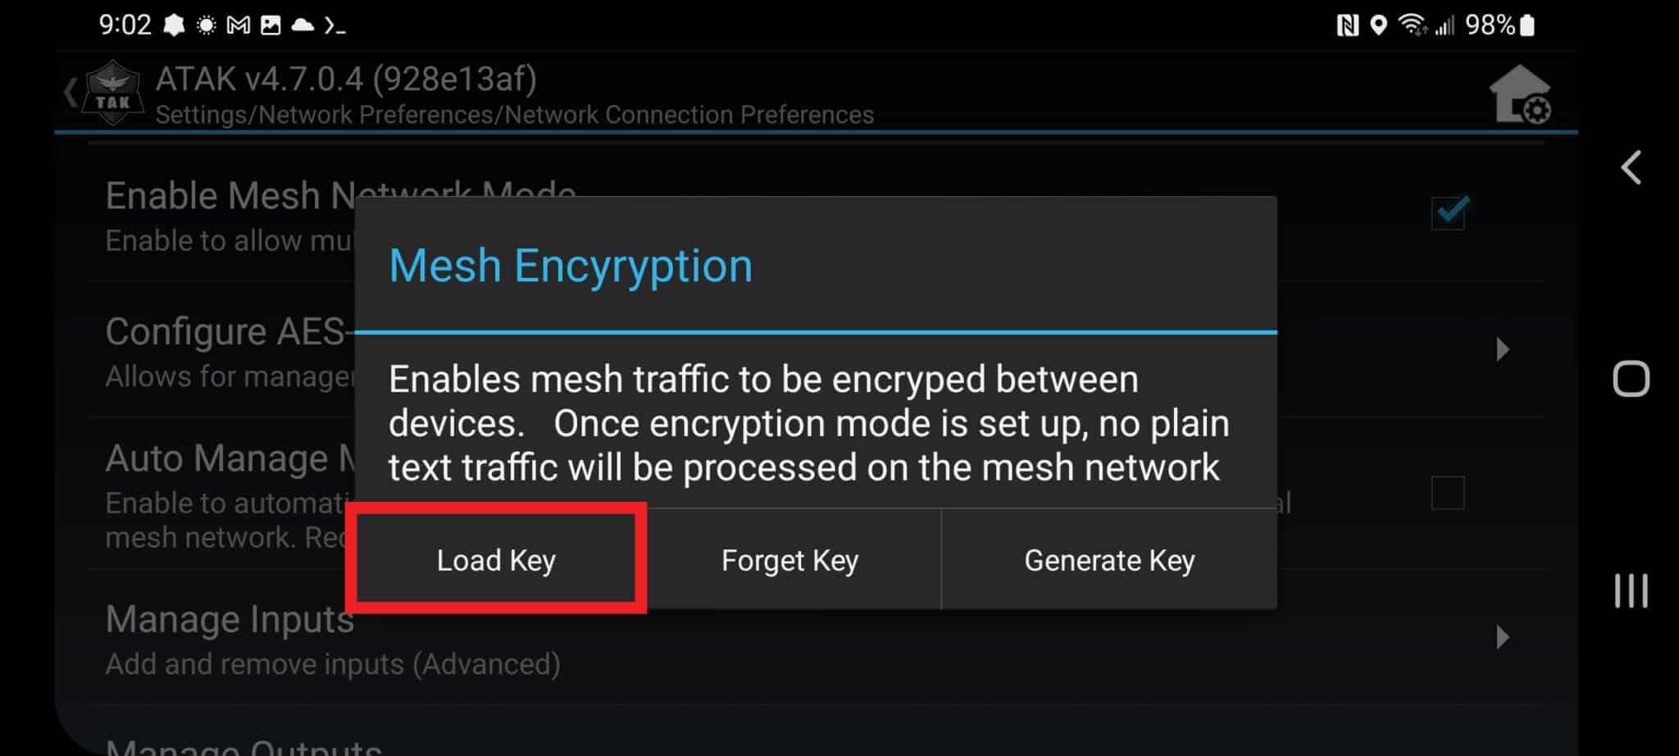Open the recent apps button
Screen dimensions: 1679x756
point(1631,590)
